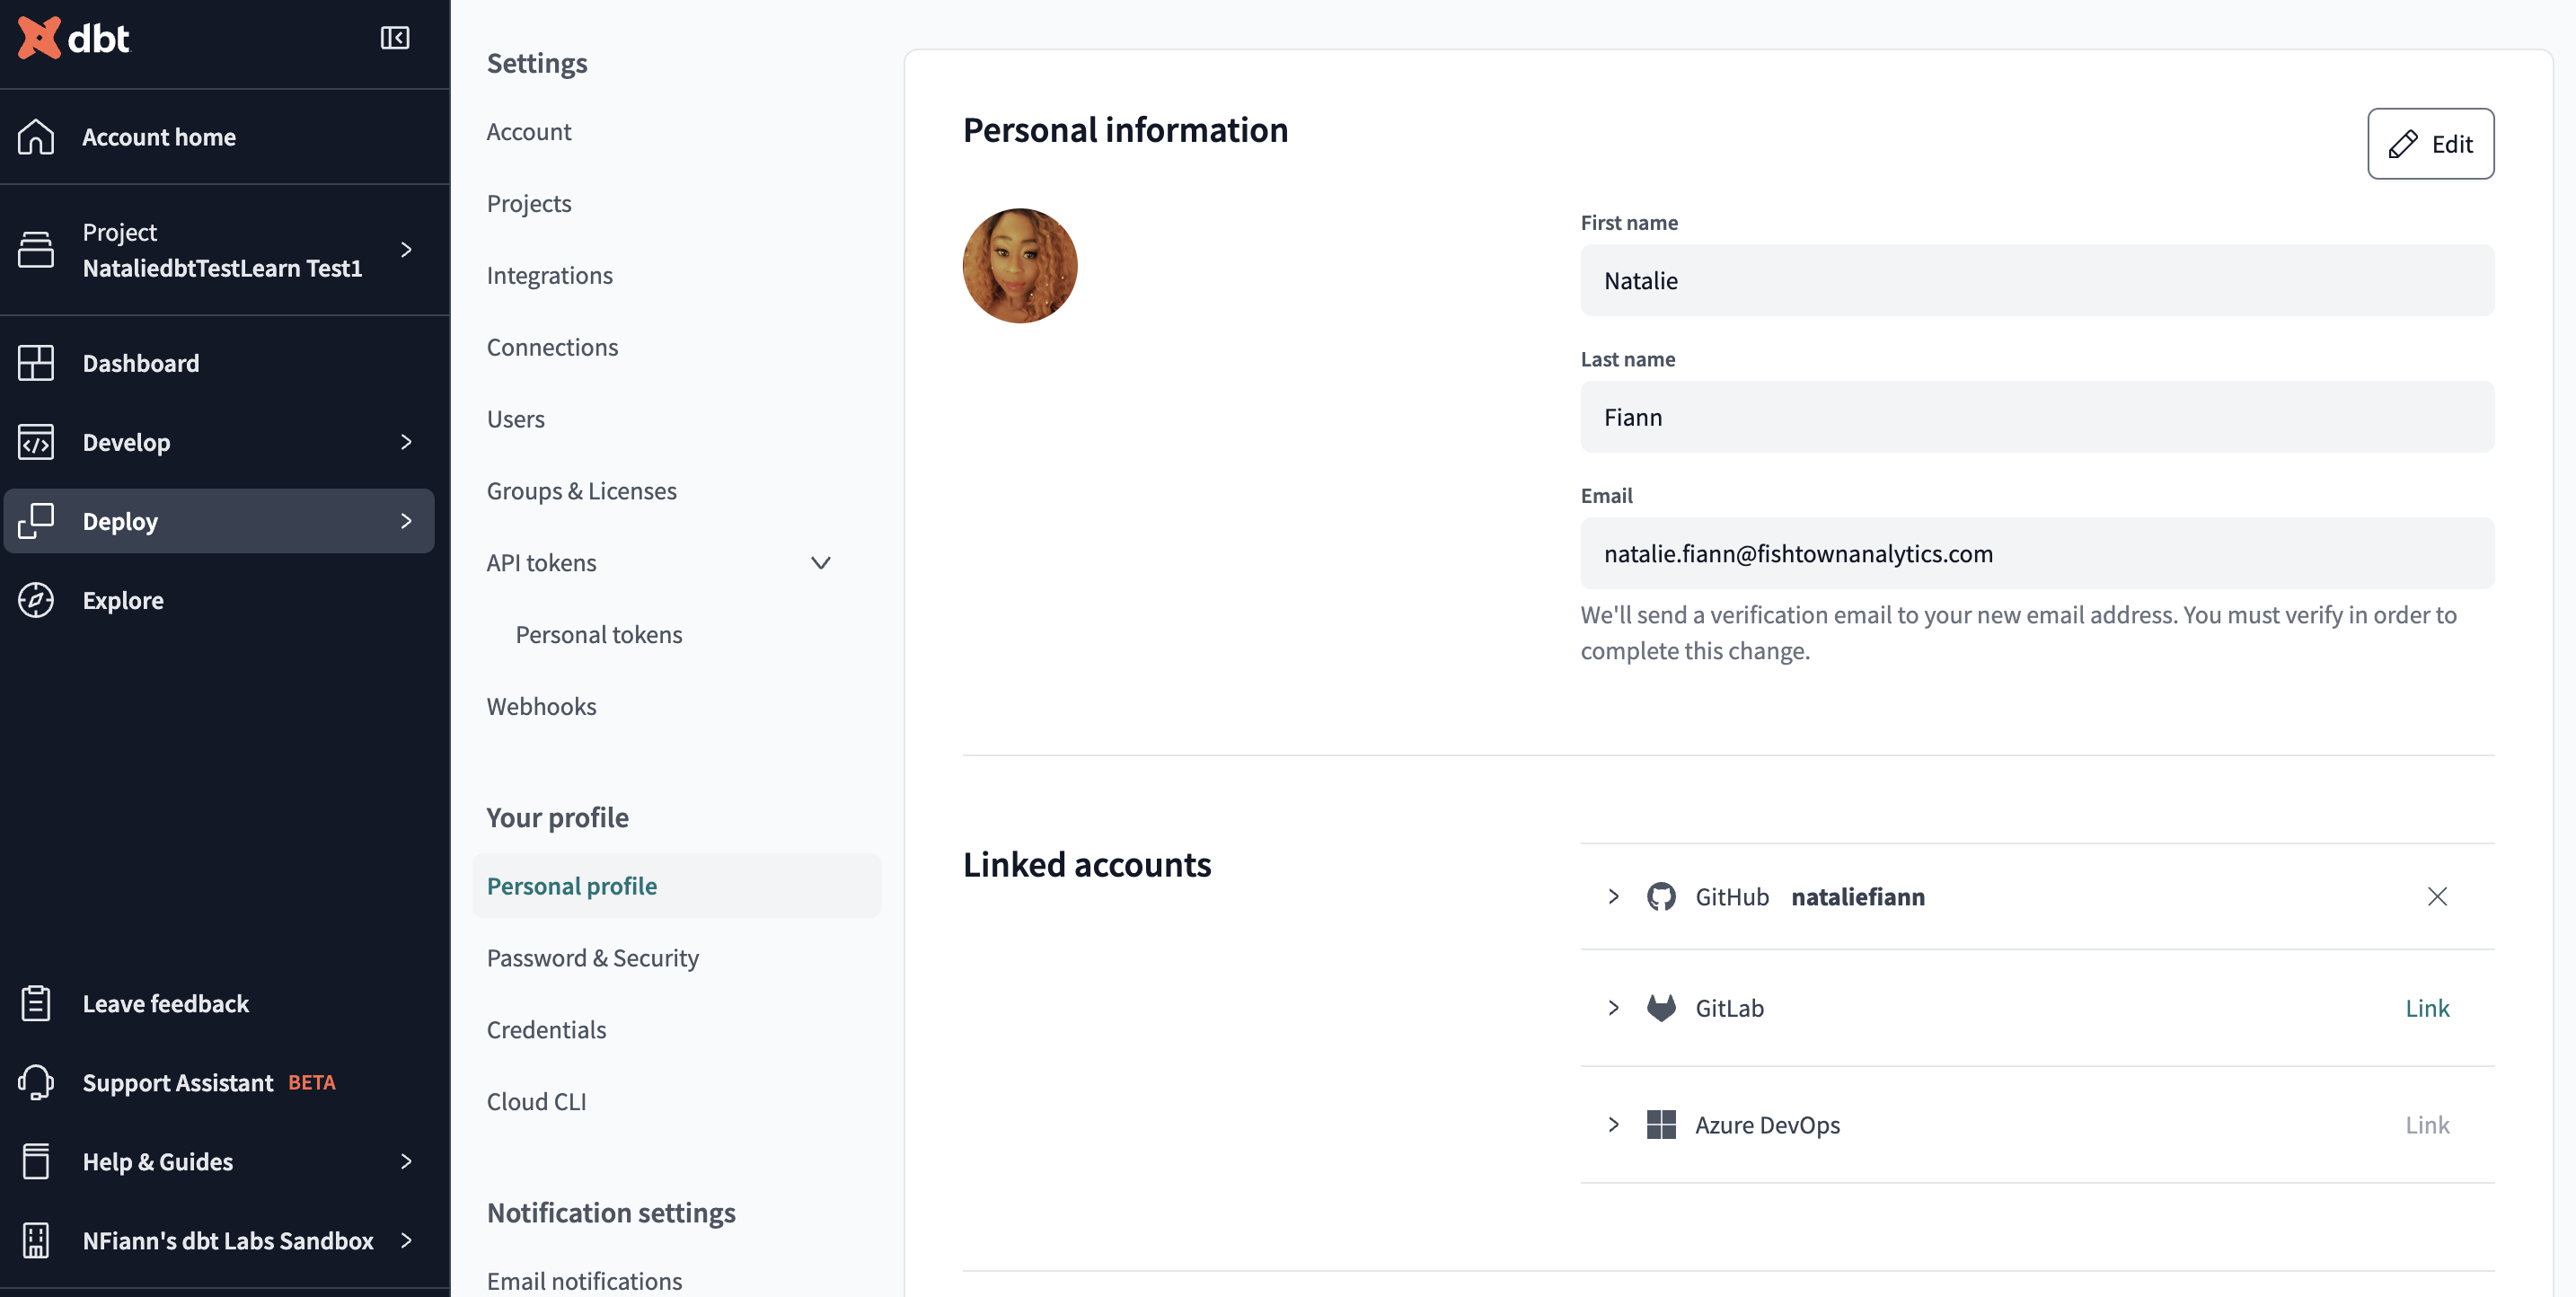Screen dimensions: 2576x1297
Task: Open Password and Security settings
Action: 592,957
